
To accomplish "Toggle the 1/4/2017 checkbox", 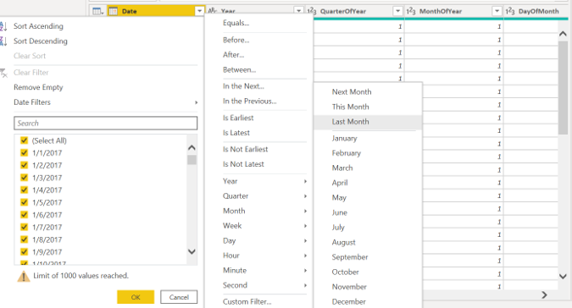I will 24,190.
